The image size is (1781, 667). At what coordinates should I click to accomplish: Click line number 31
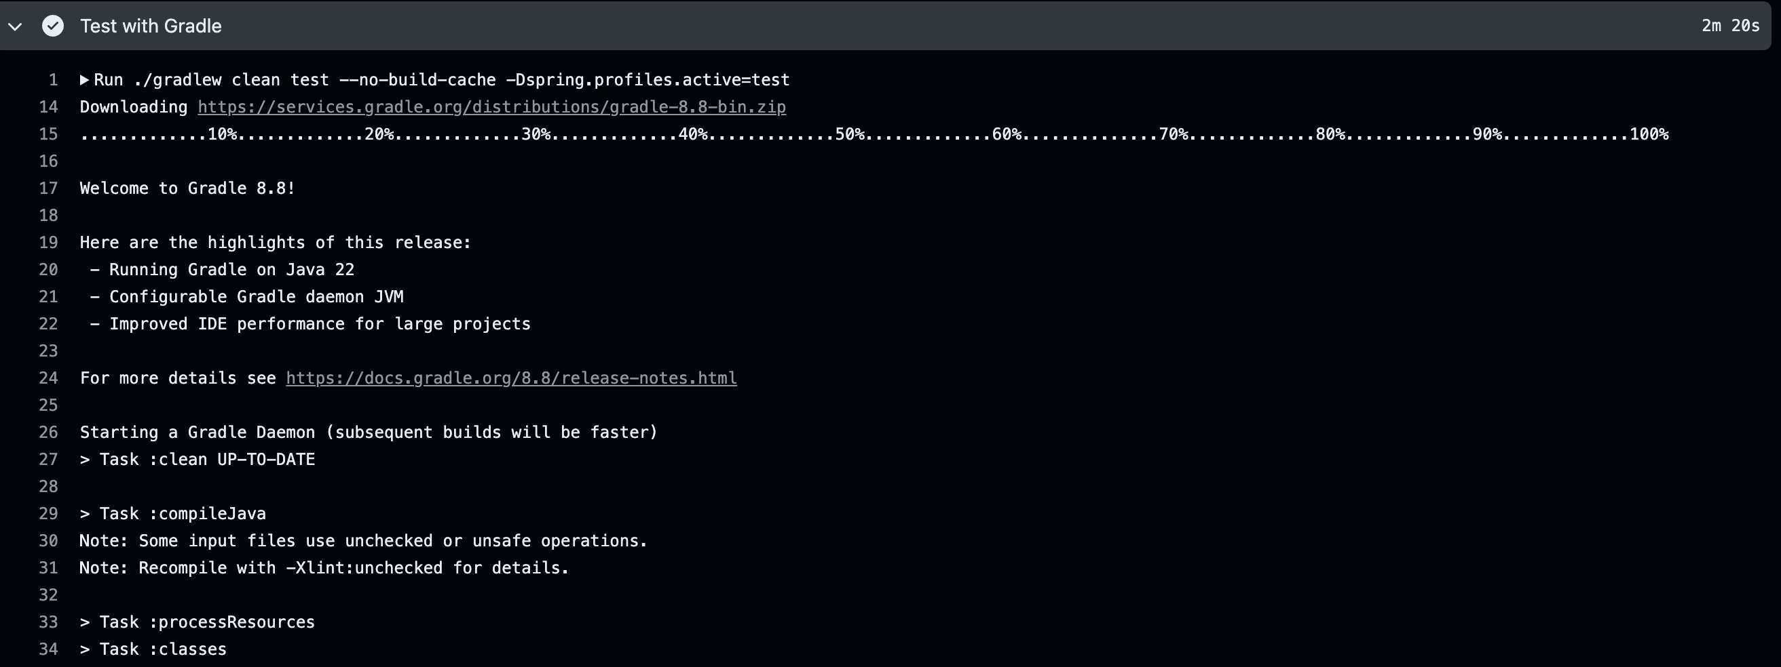48,568
